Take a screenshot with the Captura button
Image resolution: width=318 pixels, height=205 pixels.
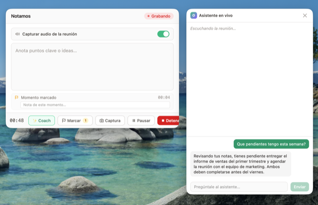110,121
